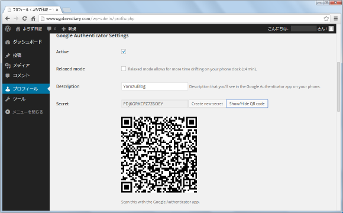Open a new browser tab
The width and height of the screenshot is (343, 213).
click(67, 10)
